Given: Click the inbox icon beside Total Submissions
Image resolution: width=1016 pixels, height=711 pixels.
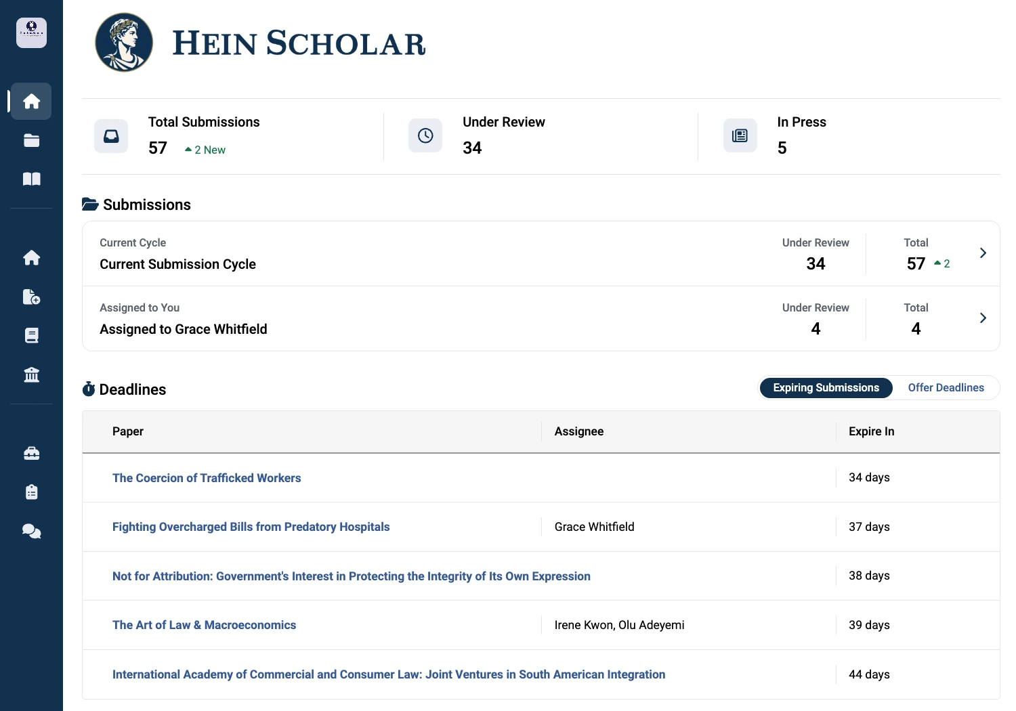Looking at the screenshot, I should click(111, 136).
